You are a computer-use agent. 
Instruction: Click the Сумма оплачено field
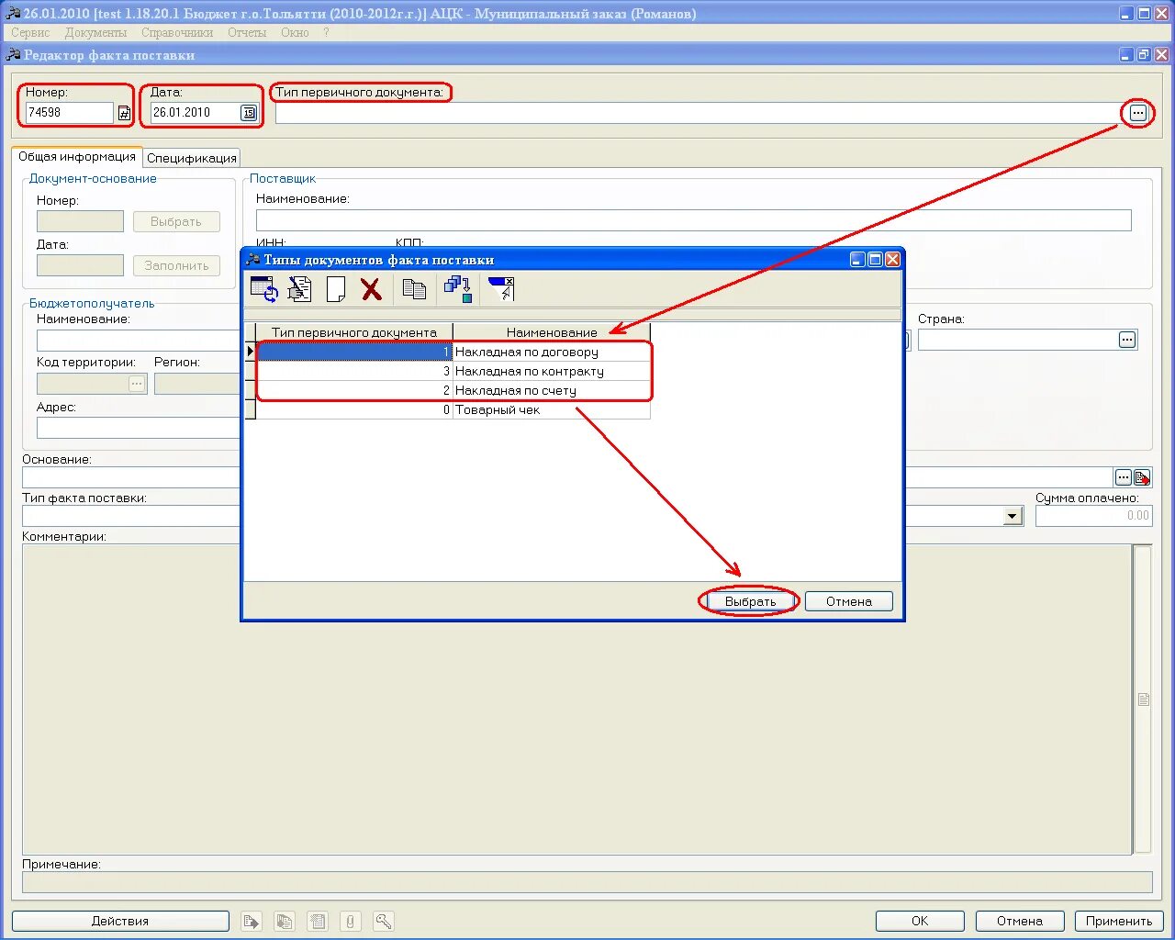click(x=1093, y=516)
